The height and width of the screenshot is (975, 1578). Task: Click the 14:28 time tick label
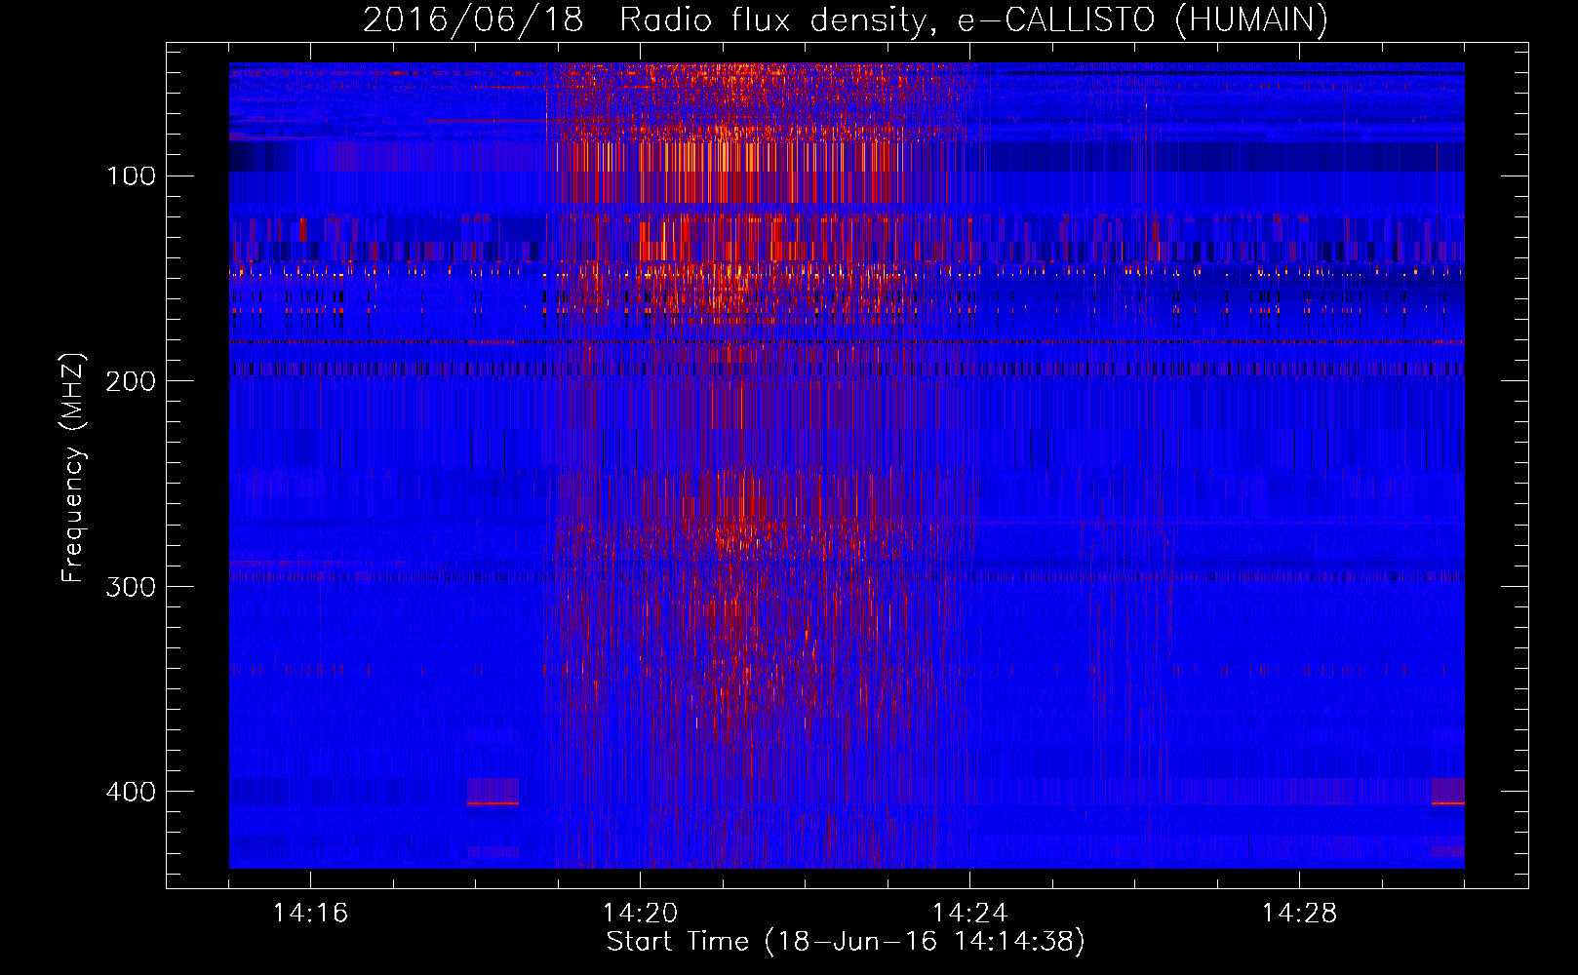tap(1300, 914)
